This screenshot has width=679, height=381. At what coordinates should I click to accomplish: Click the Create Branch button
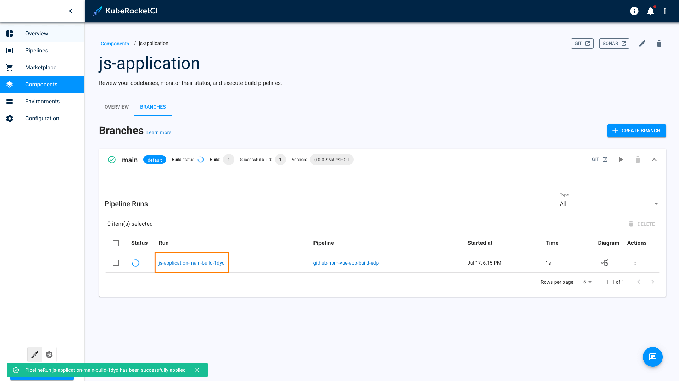point(636,131)
